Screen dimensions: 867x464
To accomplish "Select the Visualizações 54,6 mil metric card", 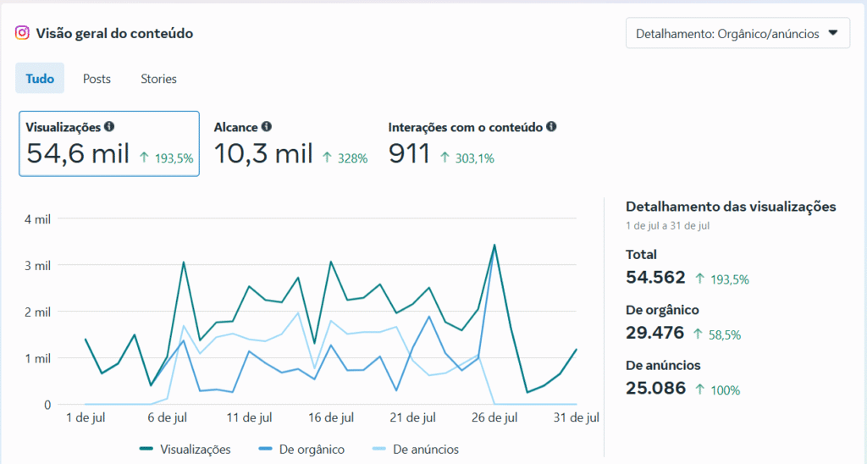I will pos(109,144).
